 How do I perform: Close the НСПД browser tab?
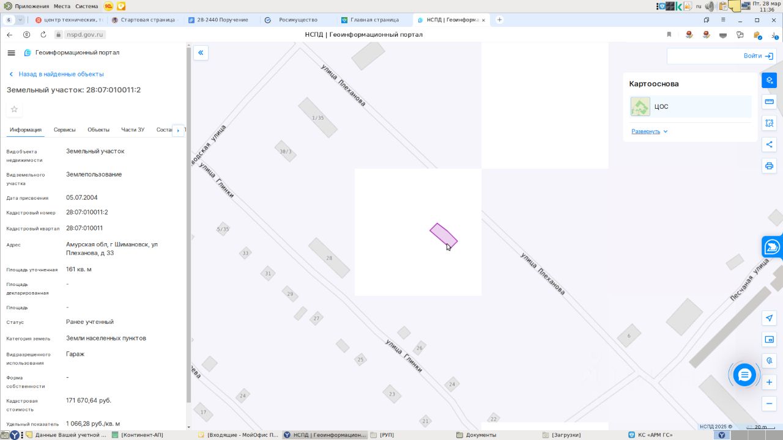pyautogui.click(x=484, y=20)
